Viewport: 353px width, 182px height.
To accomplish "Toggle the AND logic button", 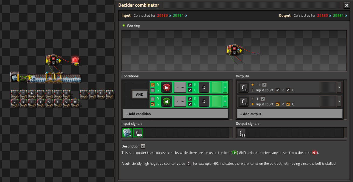I will click(x=140, y=94).
